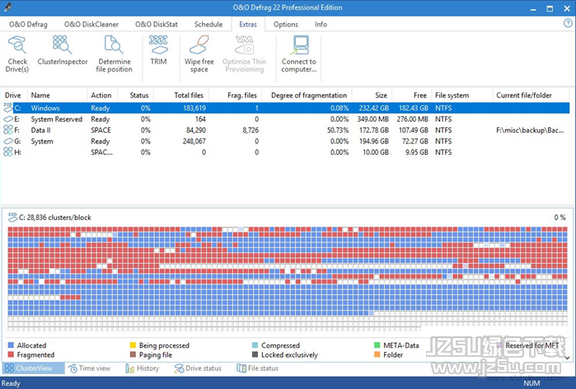Sort by Degree of fragmentation header
Viewport: 576px width, 389px height.
(x=307, y=95)
